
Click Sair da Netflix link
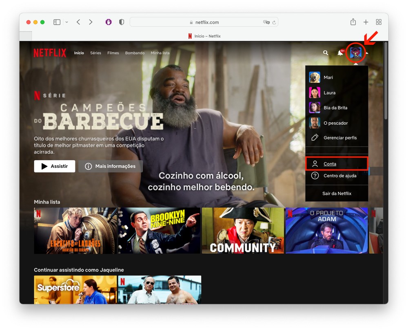(x=337, y=194)
